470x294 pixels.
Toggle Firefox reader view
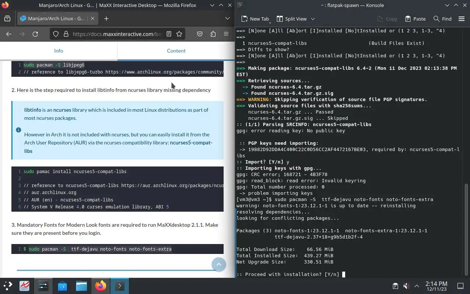[169, 34]
